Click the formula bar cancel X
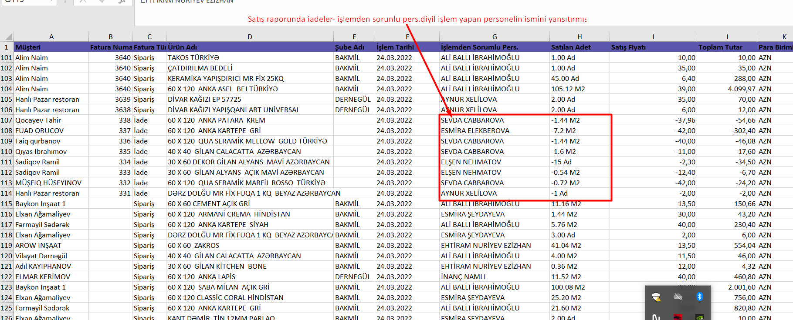The height and width of the screenshot is (320, 793). (x=83, y=2)
